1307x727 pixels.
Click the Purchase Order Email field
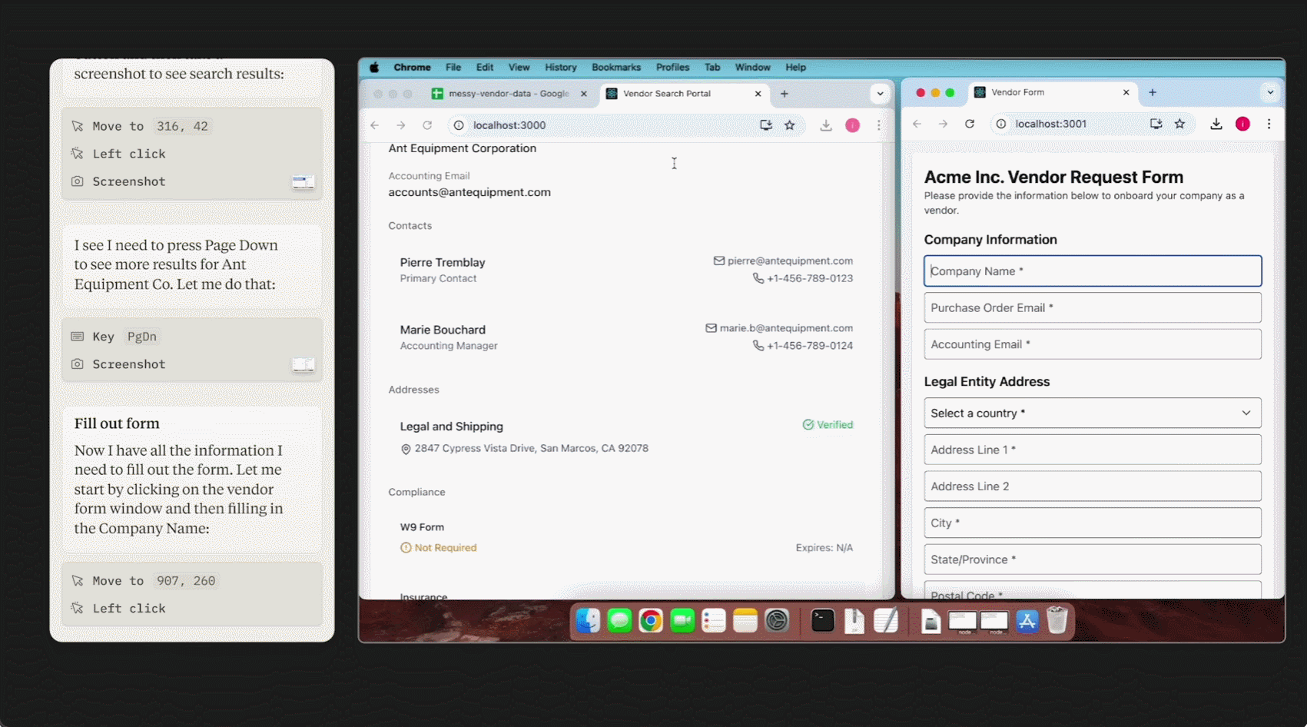coord(1093,308)
